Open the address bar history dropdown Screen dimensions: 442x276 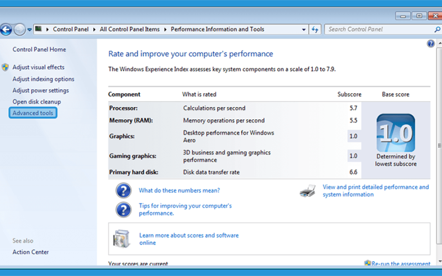click(303, 29)
